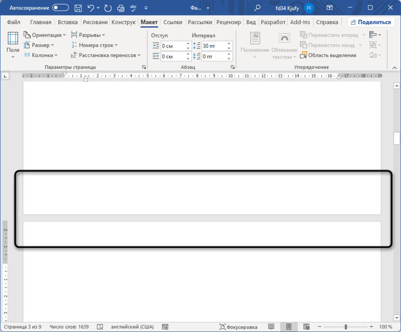This screenshot has height=332, width=401.
Task: Open the Align objects dropdown icon
Action: pyautogui.click(x=375, y=35)
